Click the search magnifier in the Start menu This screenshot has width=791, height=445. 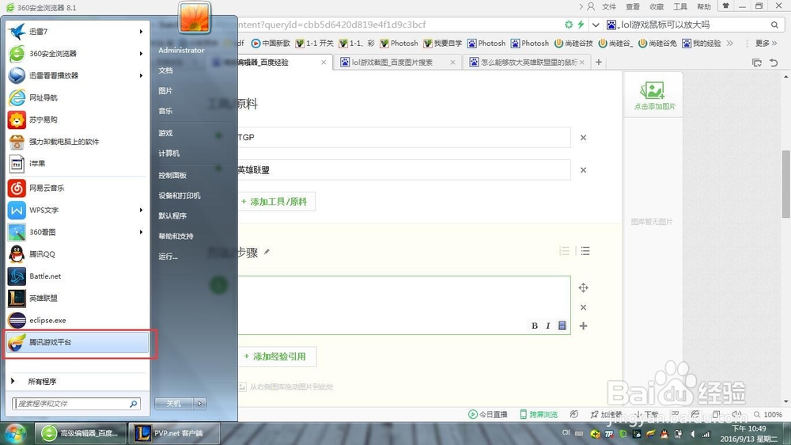[133, 404]
